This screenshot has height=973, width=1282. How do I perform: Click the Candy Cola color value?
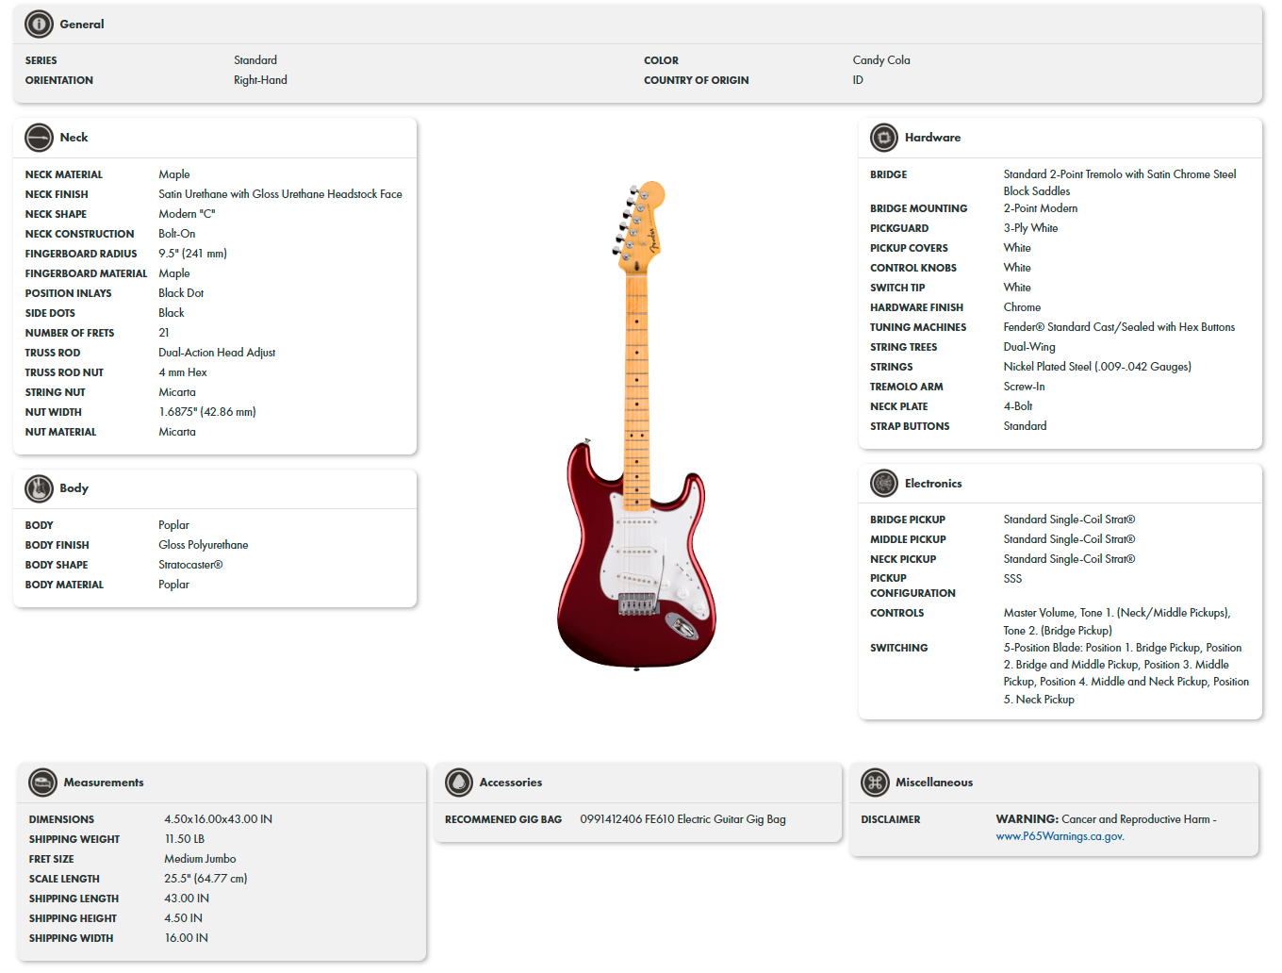[880, 59]
